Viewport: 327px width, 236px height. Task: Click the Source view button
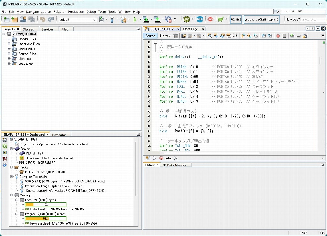[x=150, y=36]
